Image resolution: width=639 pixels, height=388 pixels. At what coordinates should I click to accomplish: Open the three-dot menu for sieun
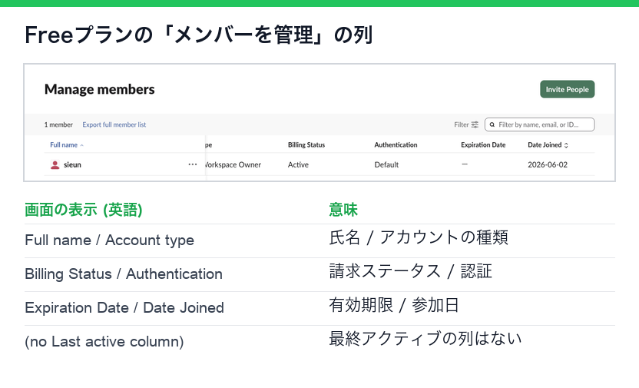coord(192,164)
